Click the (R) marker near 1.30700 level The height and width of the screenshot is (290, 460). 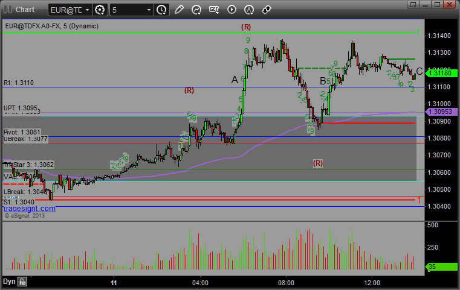(x=318, y=163)
